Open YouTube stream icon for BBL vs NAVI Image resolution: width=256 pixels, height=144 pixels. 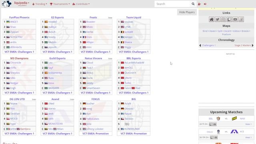click(215, 124)
